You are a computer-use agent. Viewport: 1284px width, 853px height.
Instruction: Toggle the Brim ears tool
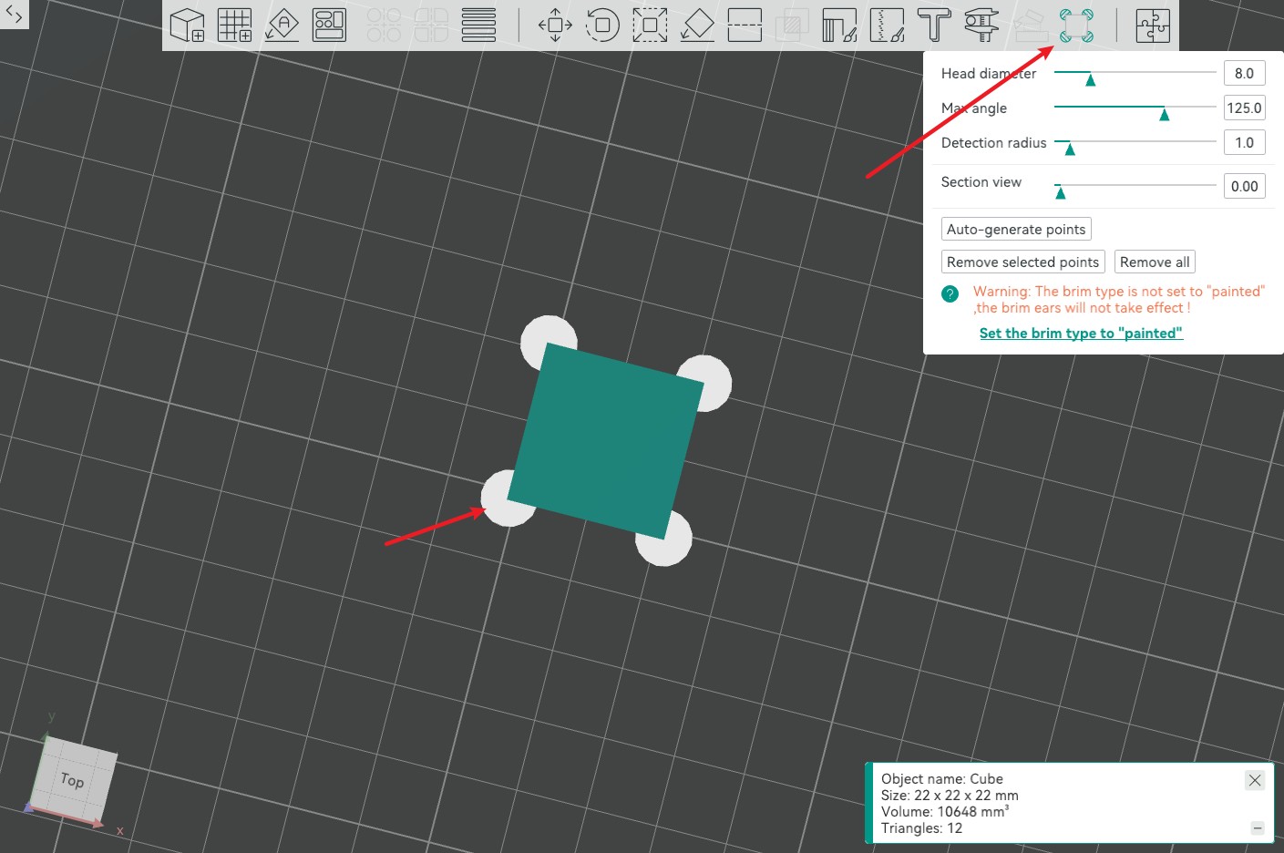click(x=1076, y=26)
